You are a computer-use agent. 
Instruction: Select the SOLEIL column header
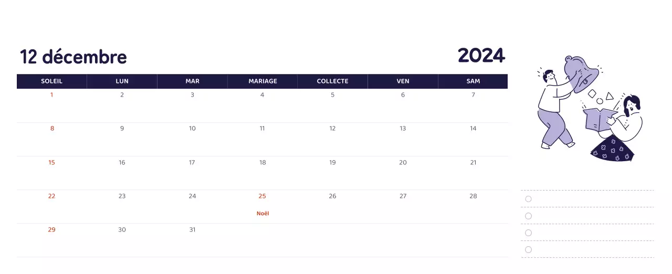coord(51,81)
